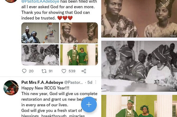Image resolution: width=177 pixels, height=117 pixels.
Task: View the green attire couple thumbnail
Action: 79,55
